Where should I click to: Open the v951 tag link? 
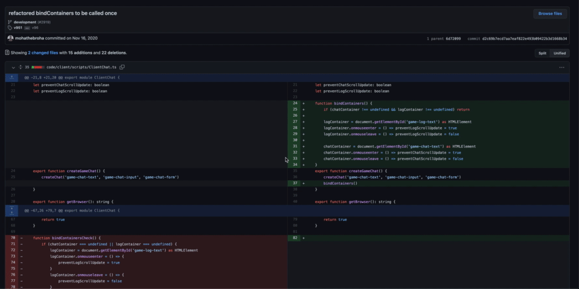18,28
